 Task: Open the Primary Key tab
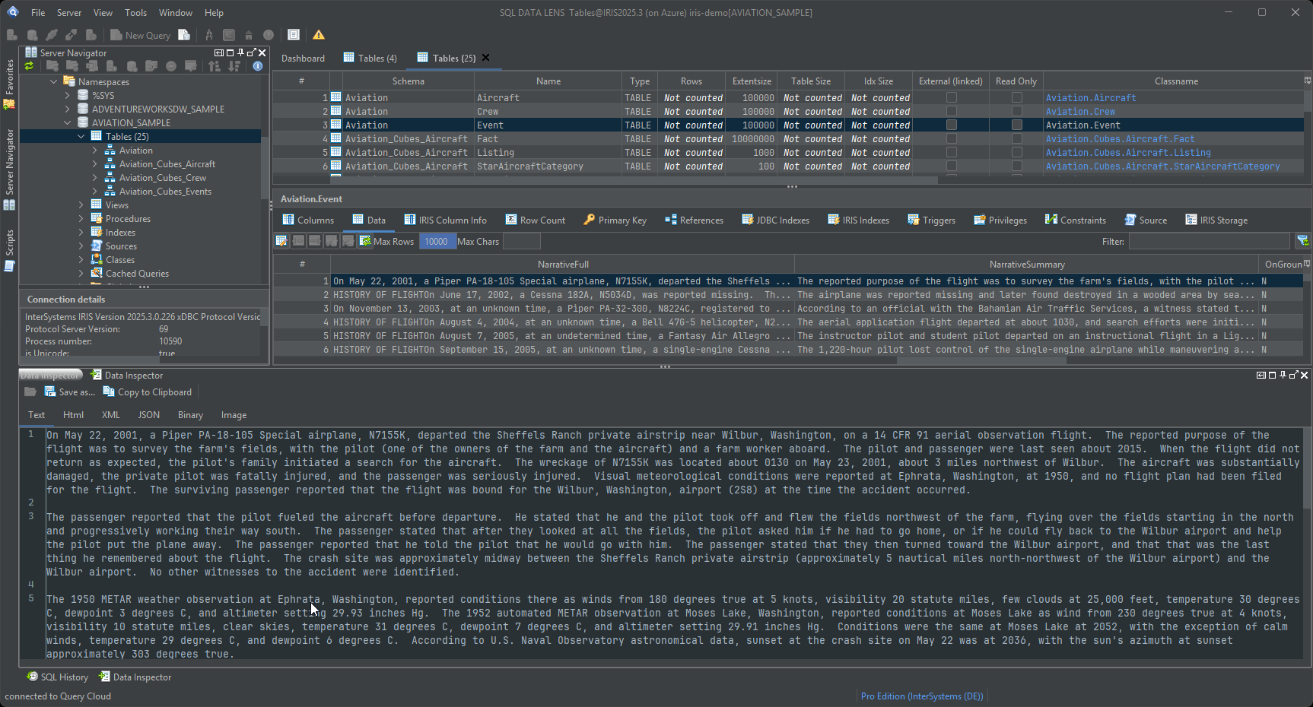pos(615,220)
